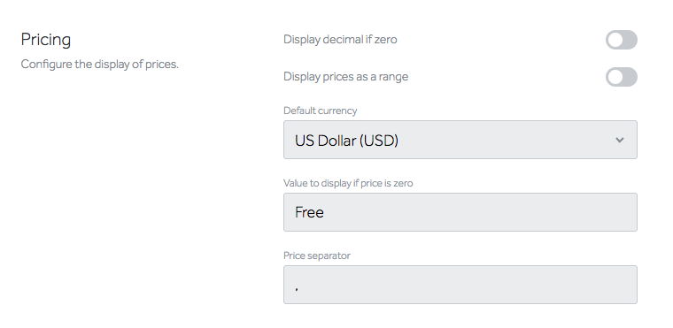Enable the Display prices as a range switch
This screenshot has width=673, height=328.
click(621, 77)
